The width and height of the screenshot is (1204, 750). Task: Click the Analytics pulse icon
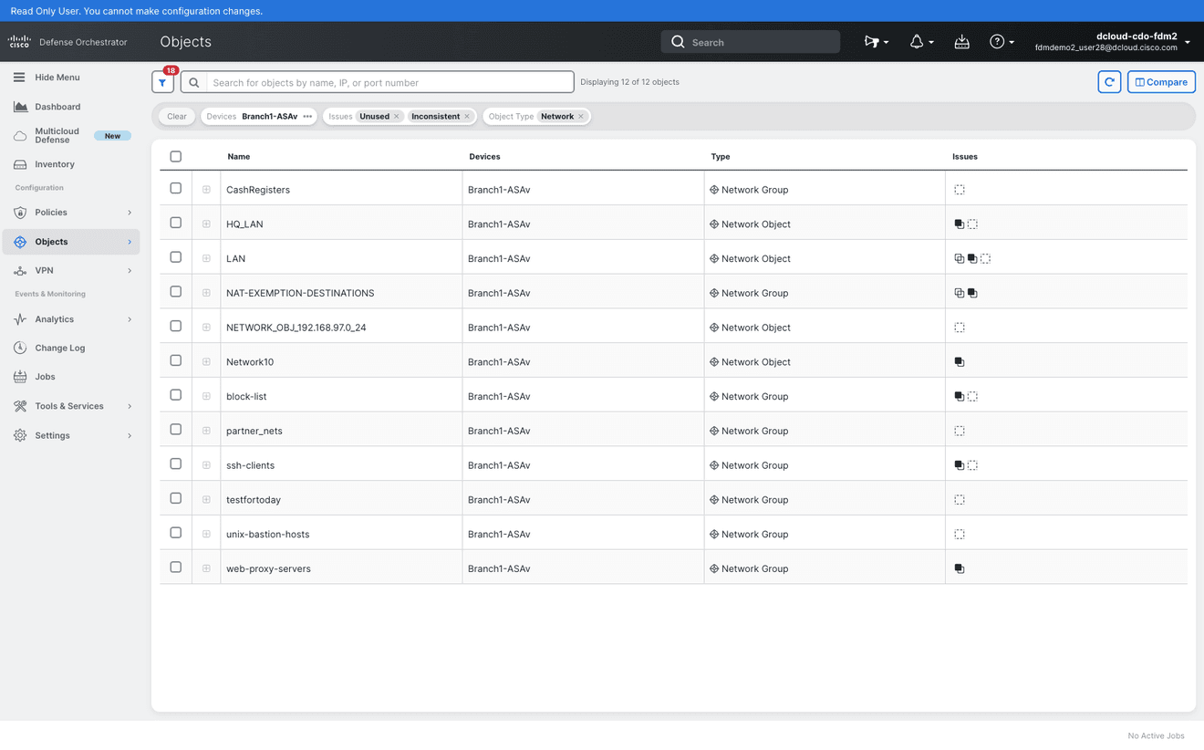(x=20, y=319)
